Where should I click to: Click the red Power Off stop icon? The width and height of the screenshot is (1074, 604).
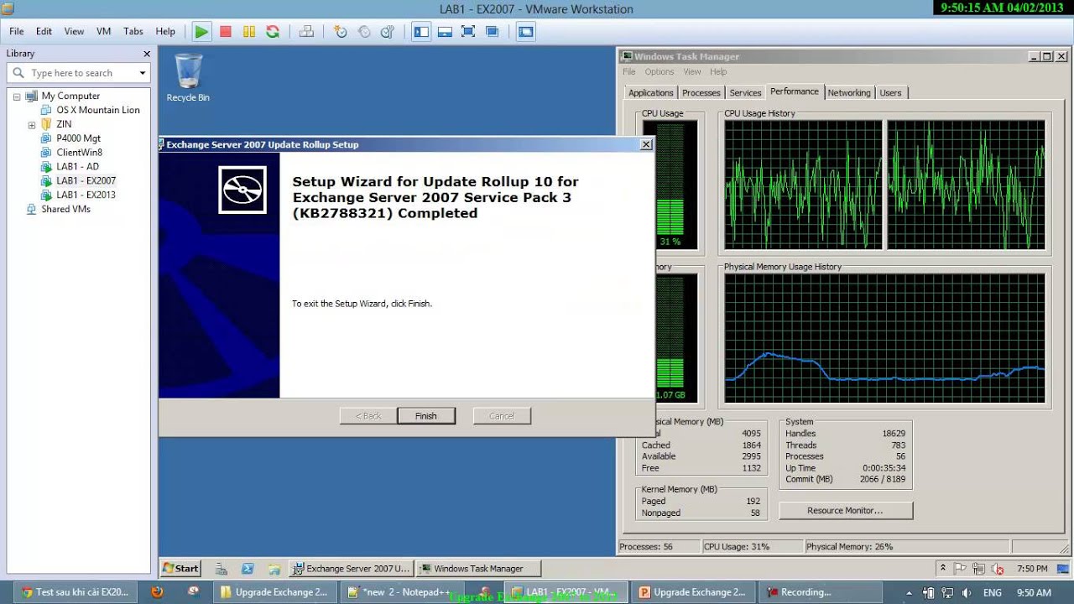pyautogui.click(x=225, y=32)
